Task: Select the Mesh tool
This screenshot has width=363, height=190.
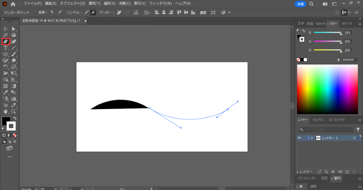Action: [x=6, y=86]
